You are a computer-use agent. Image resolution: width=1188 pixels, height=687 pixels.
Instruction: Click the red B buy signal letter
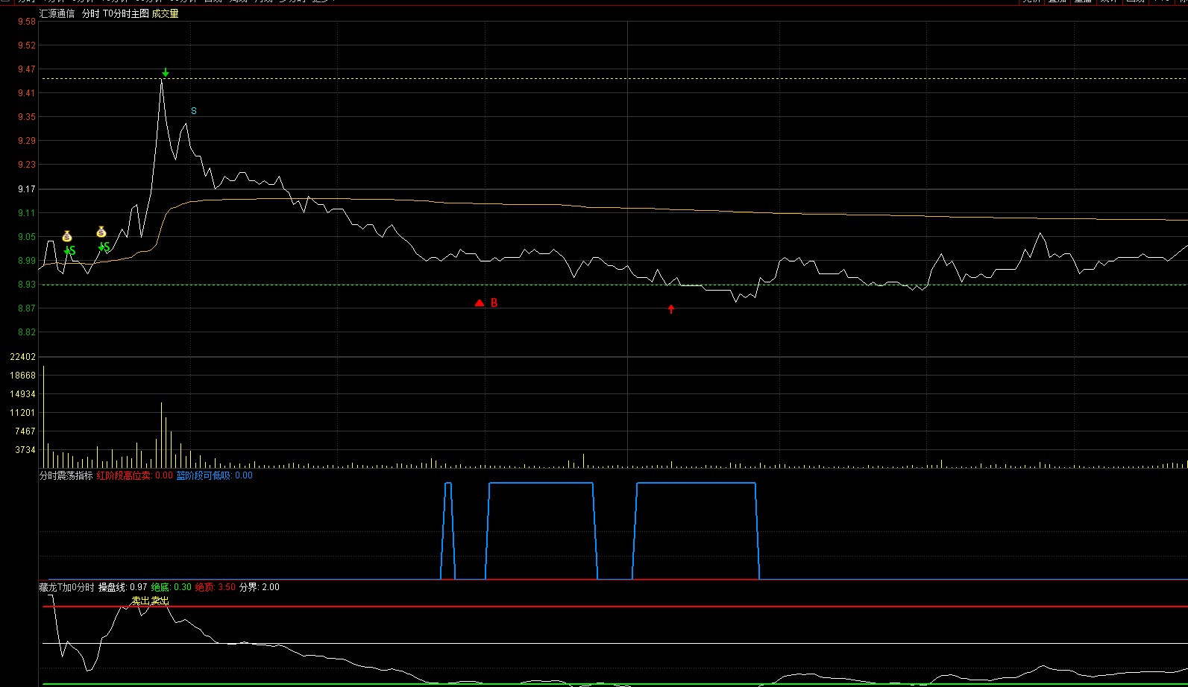point(494,303)
